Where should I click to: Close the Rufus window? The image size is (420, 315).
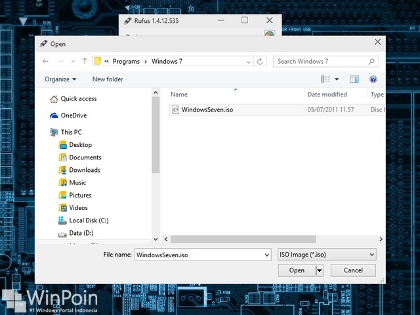pyautogui.click(x=270, y=20)
